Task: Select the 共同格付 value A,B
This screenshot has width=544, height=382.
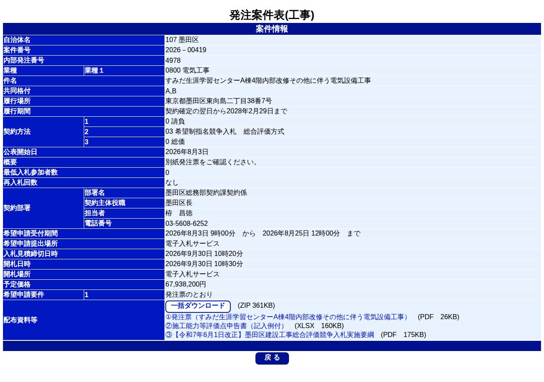Action: pos(171,91)
